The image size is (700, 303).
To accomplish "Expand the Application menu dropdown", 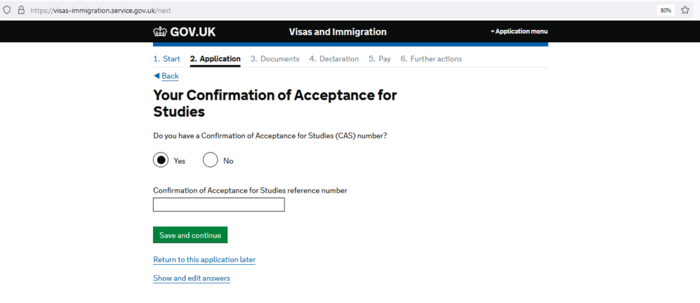I will 519,31.
